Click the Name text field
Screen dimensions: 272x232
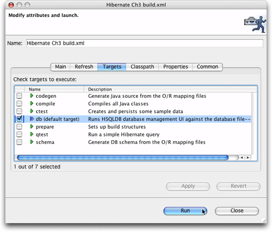tap(145, 43)
